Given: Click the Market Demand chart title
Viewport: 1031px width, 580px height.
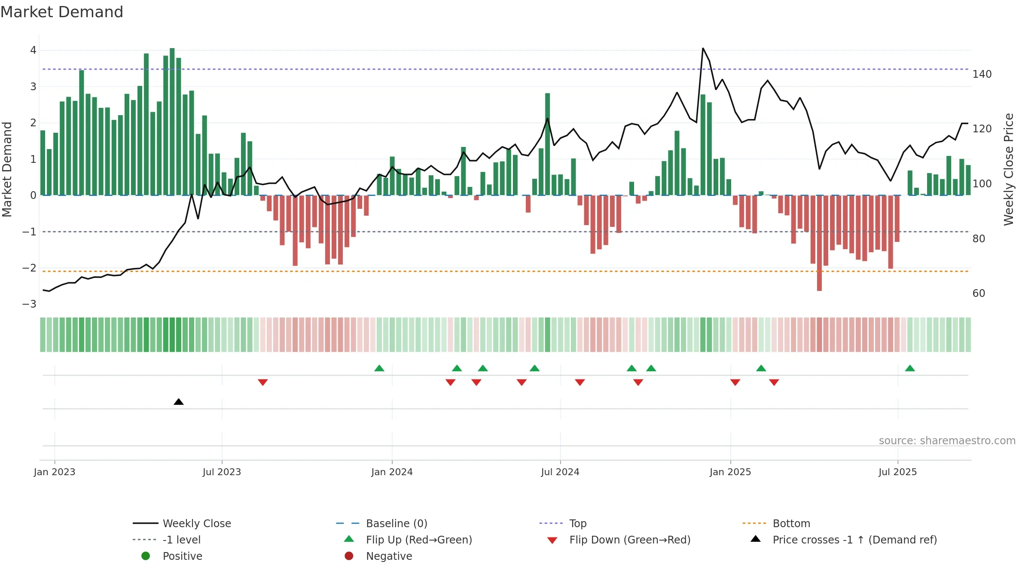Looking at the screenshot, I should point(62,12).
